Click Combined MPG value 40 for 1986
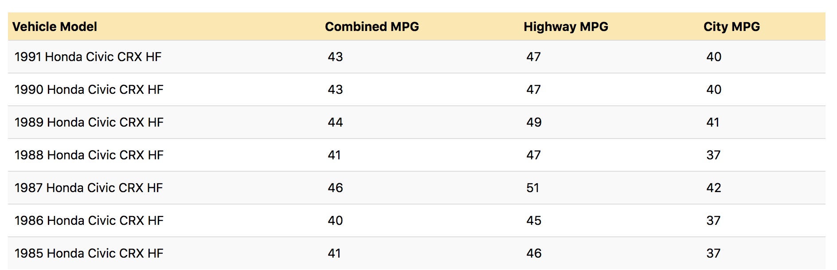This screenshot has width=837, height=270. 335,220
